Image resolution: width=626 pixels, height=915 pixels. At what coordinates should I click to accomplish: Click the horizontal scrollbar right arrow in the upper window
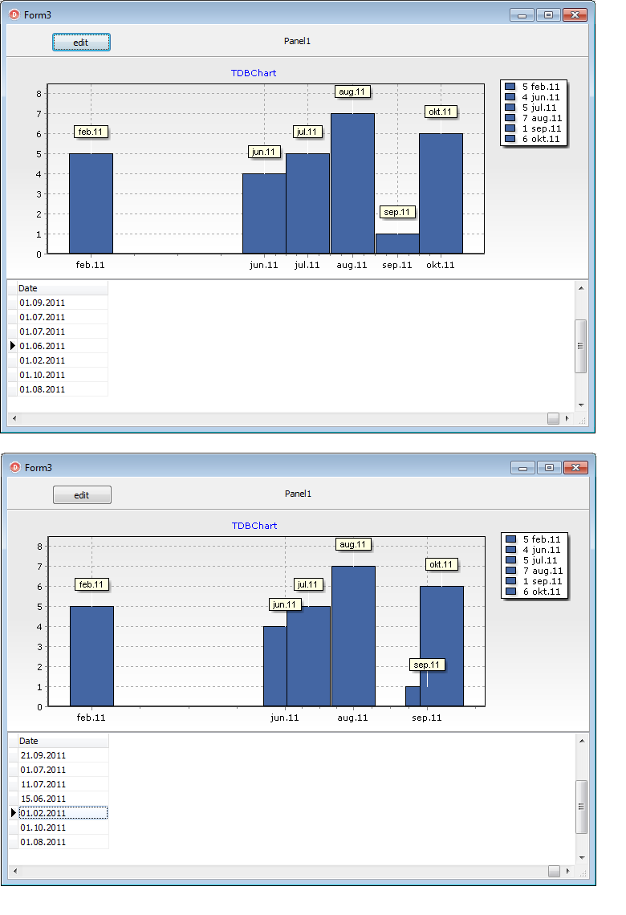point(567,418)
